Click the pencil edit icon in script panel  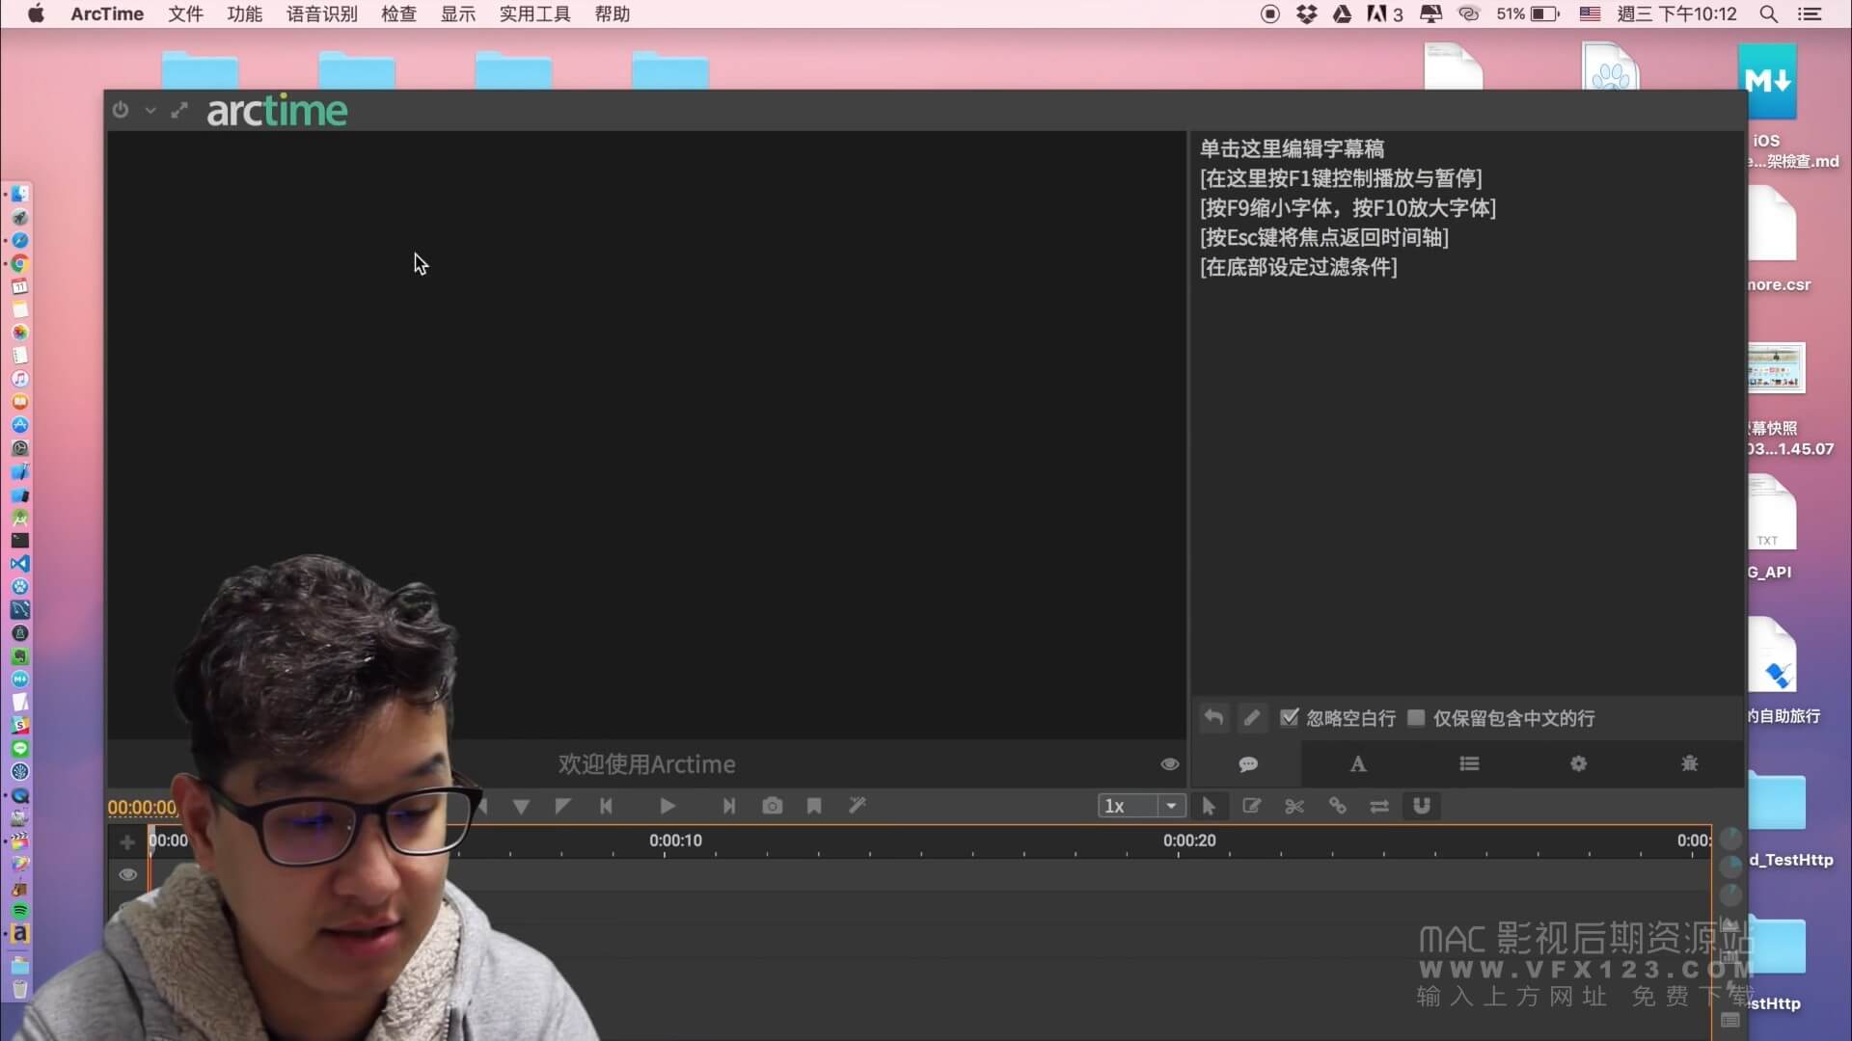[1251, 718]
